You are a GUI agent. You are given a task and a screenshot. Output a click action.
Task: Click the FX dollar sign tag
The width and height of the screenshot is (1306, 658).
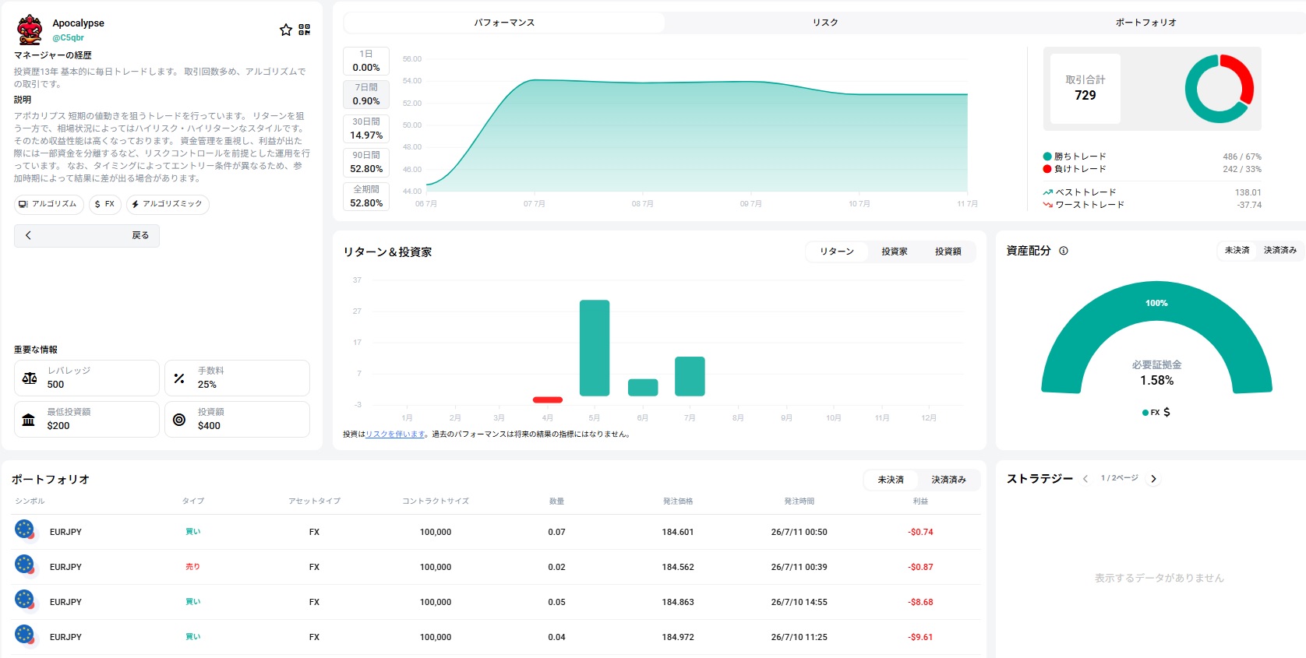104,204
